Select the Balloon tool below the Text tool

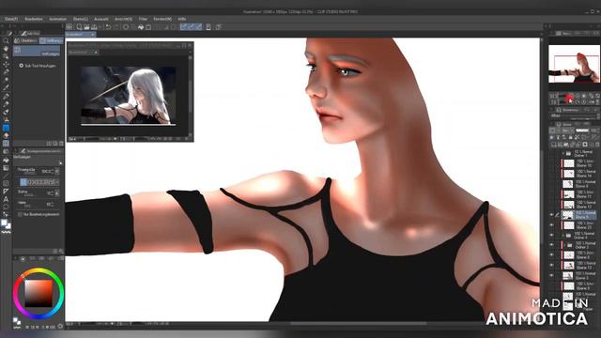coord(6,207)
